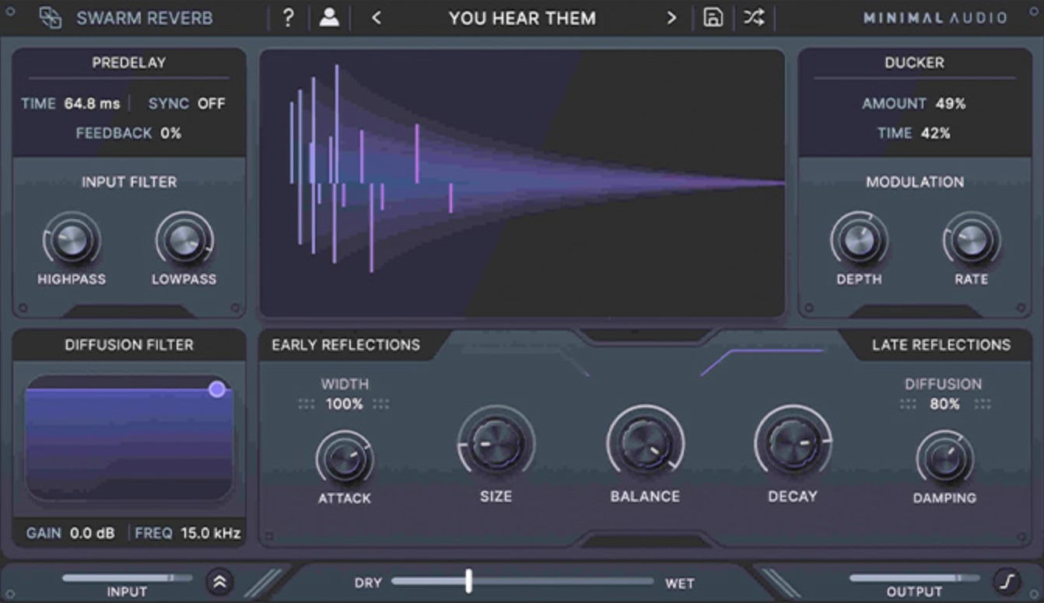Image resolution: width=1044 pixels, height=603 pixels.
Task: Click the DRY label
Action: 368,583
